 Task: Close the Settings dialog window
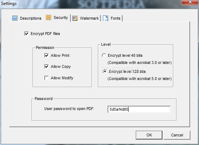190,2
